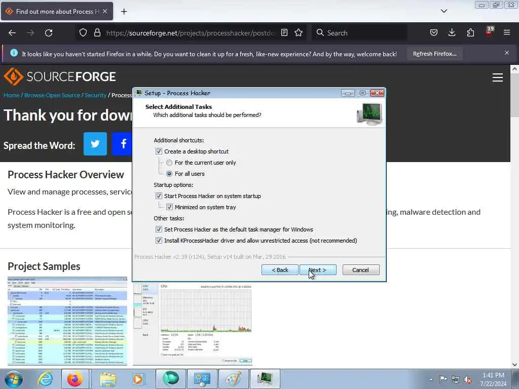Open a new browser tab
The width and height of the screenshot is (519, 389).
point(124,11)
